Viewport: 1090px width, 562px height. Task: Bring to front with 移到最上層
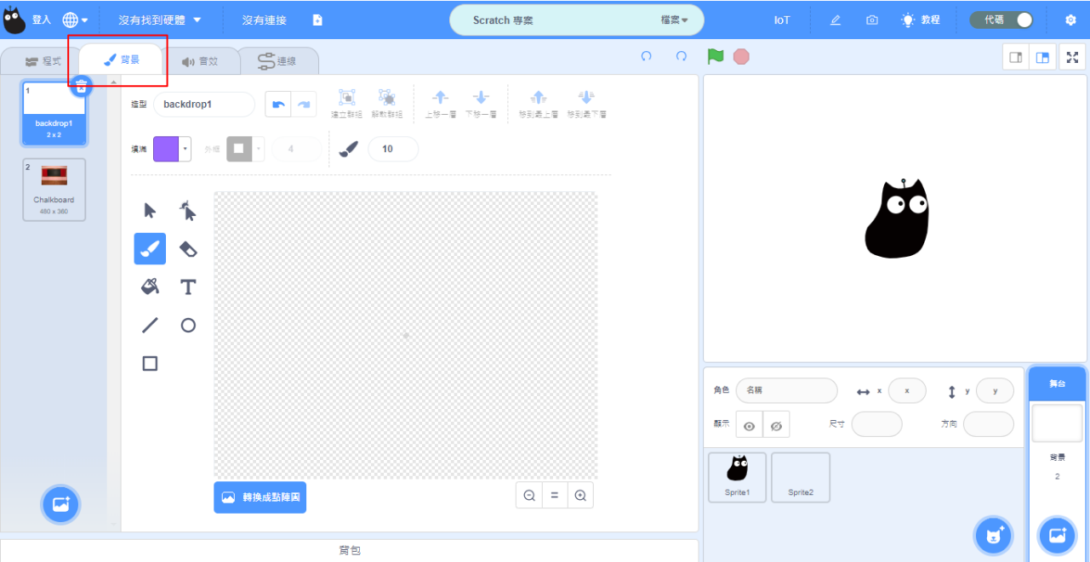538,104
